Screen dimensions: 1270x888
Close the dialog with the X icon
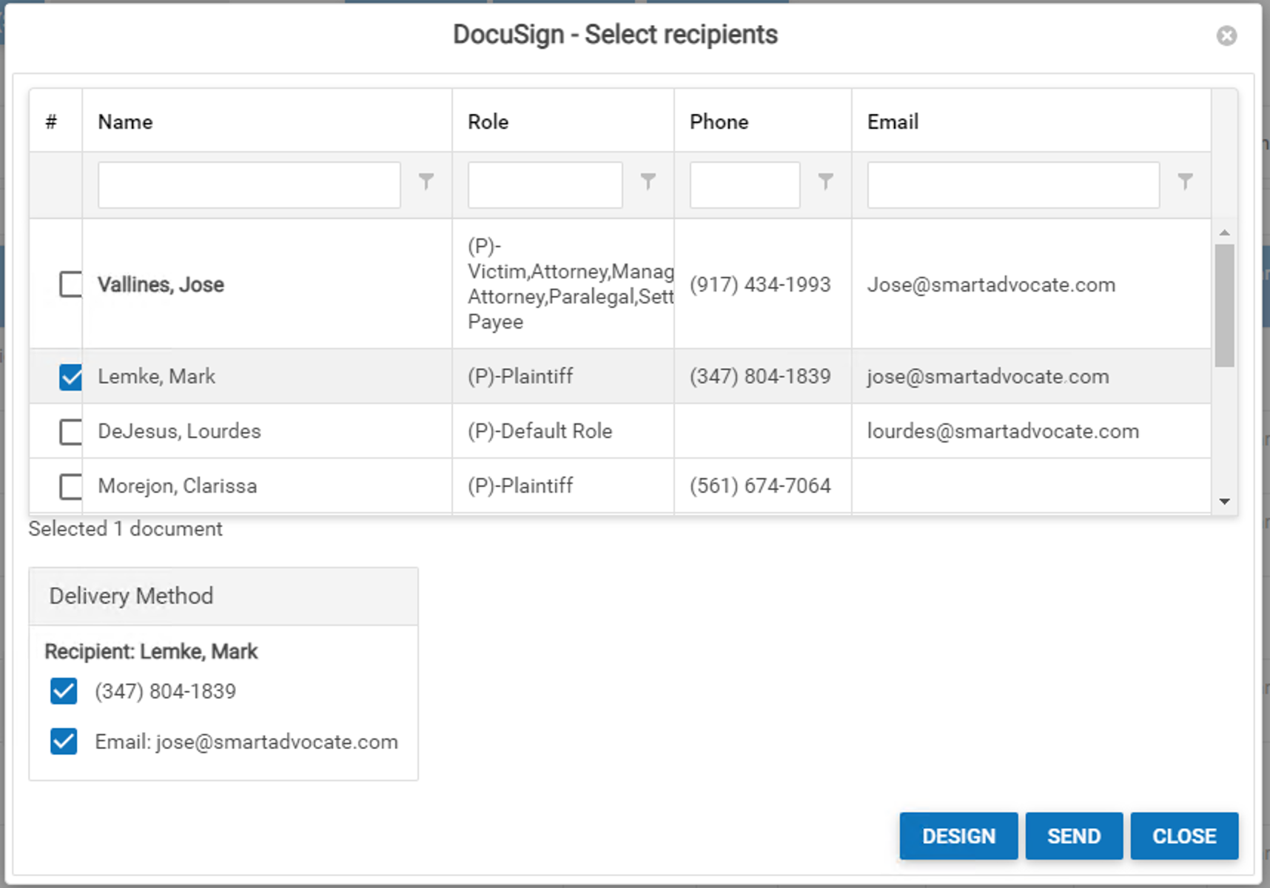[1226, 36]
